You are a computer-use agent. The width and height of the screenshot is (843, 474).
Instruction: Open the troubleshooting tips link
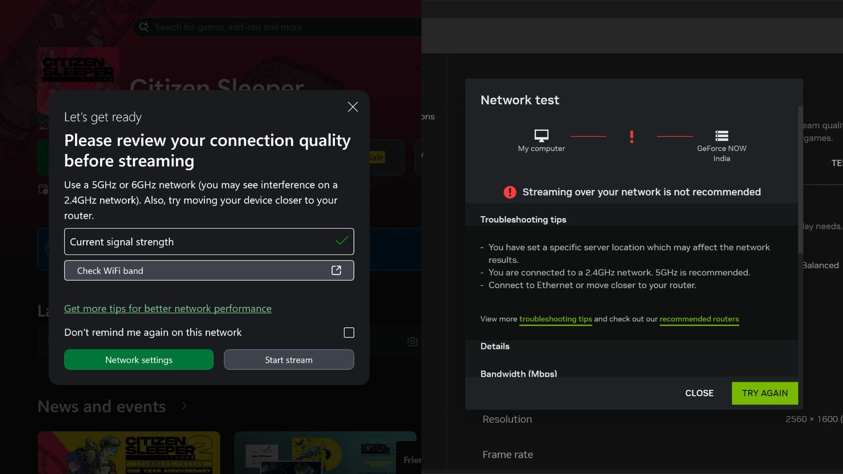[x=555, y=319]
